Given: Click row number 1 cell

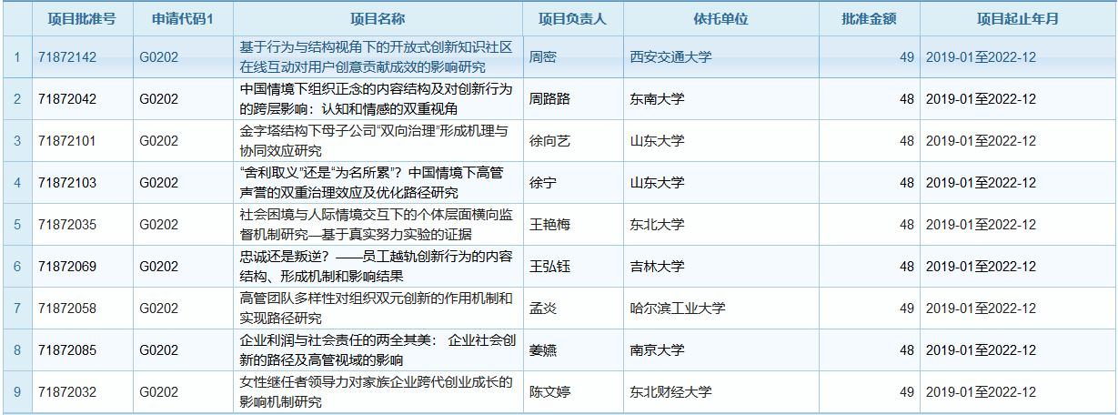Looking at the screenshot, I should (16, 57).
